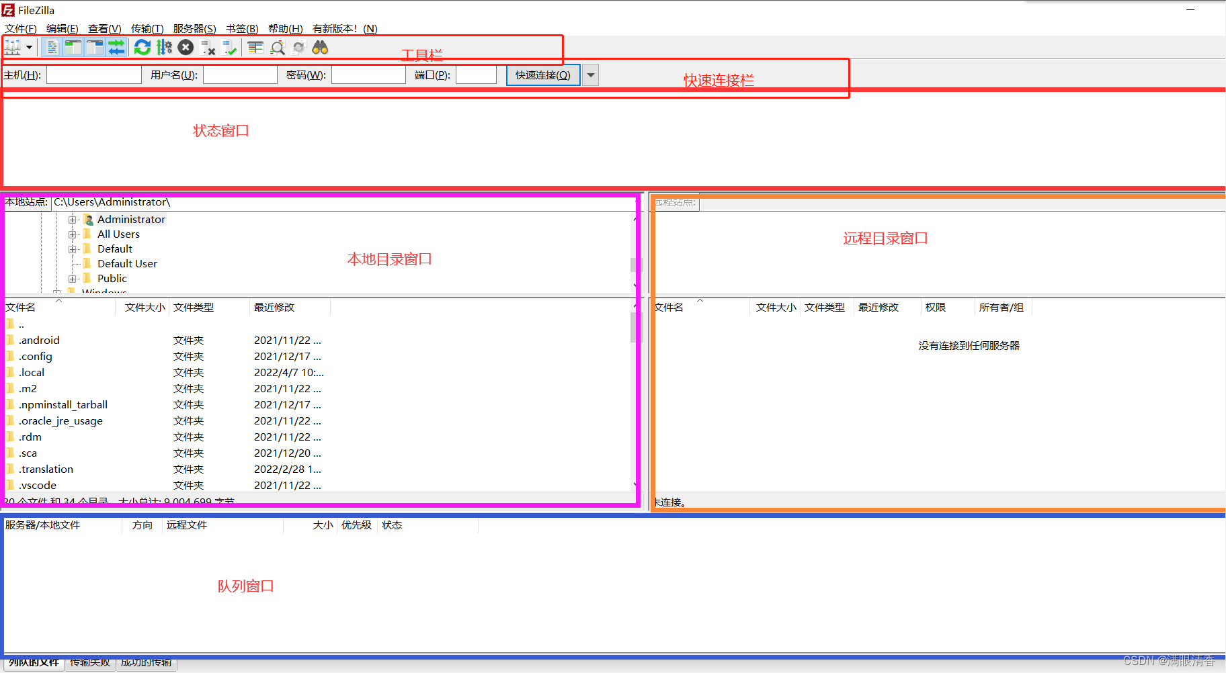Sort local files by 文件类型 column
Viewport: 1226px width, 673px height.
coord(209,308)
